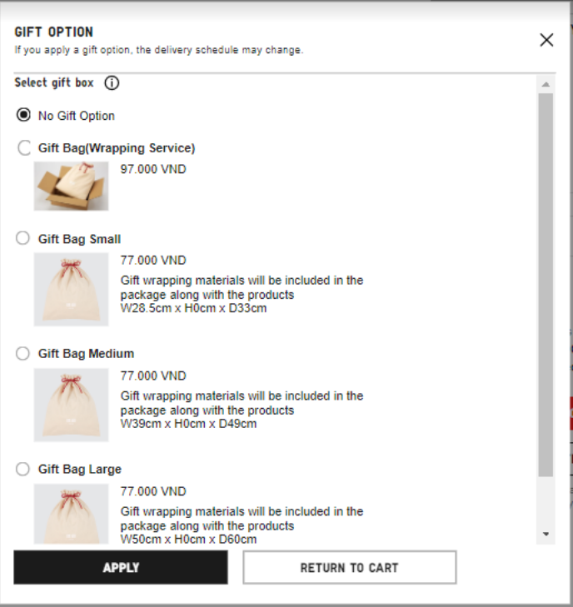Close the Gift Option dialog
Image resolution: width=573 pixels, height=607 pixels.
click(x=546, y=40)
